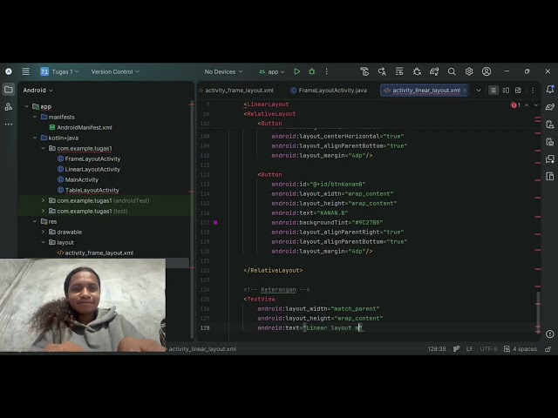Collapse the kotlin+java folder
Screen dimensions: 558x418
[x=35, y=138]
